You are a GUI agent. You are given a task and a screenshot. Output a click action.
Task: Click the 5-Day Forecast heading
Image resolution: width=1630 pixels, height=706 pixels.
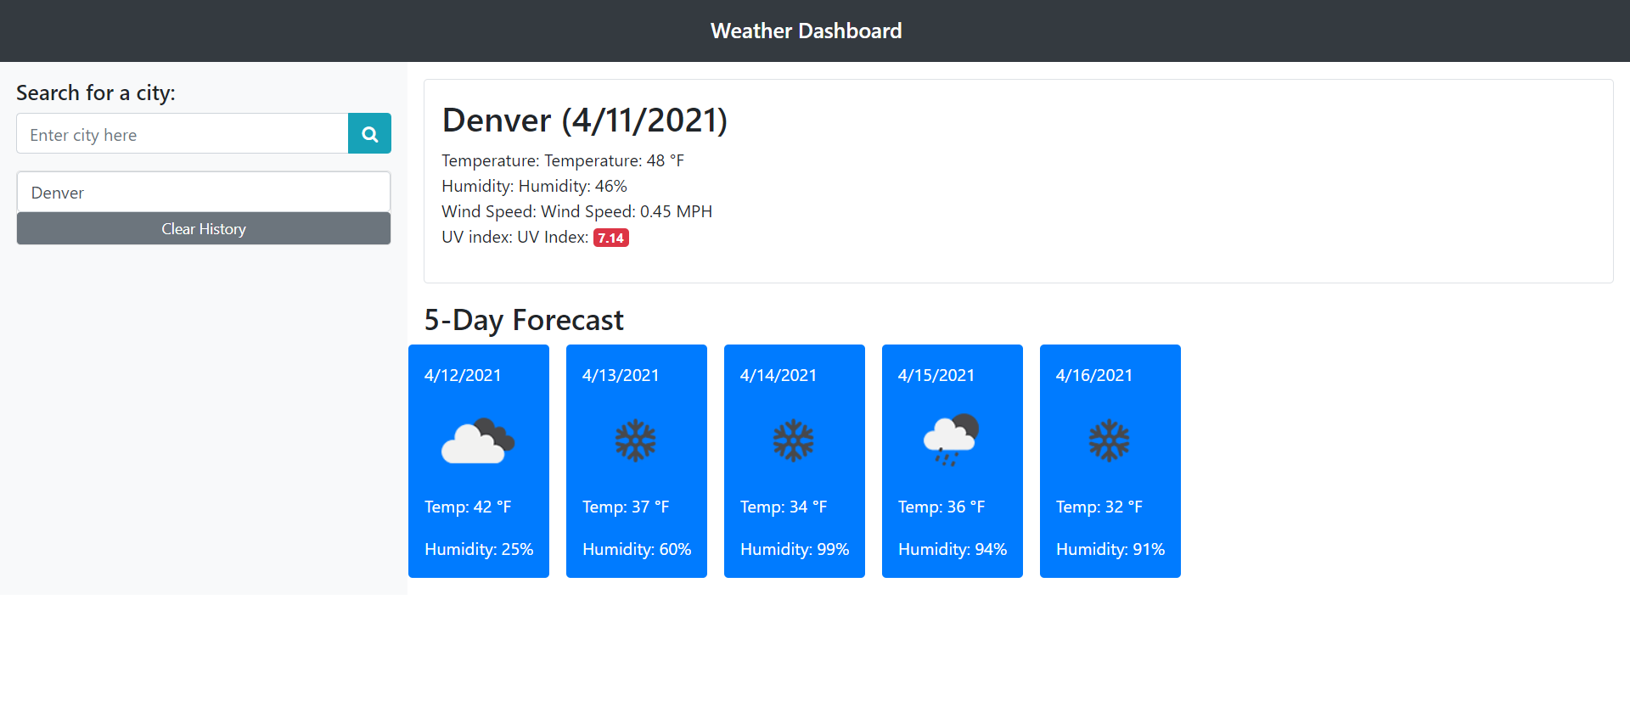pyautogui.click(x=524, y=320)
